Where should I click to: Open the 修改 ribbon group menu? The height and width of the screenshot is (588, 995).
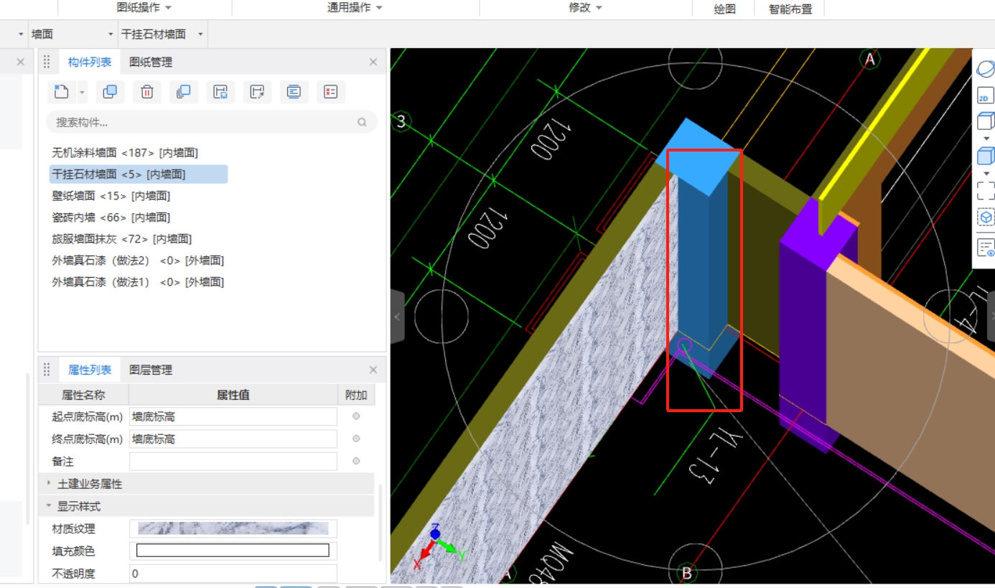pos(585,8)
